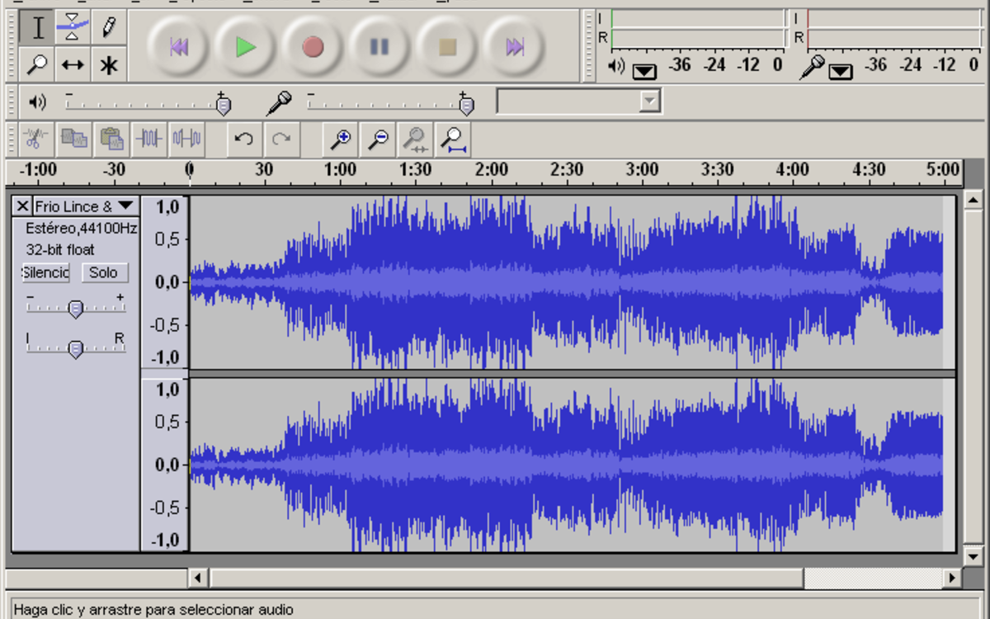Close the Frio Lince track

click(22, 206)
